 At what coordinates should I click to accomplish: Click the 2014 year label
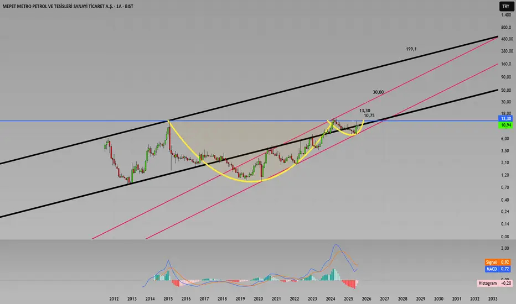pos(150,299)
